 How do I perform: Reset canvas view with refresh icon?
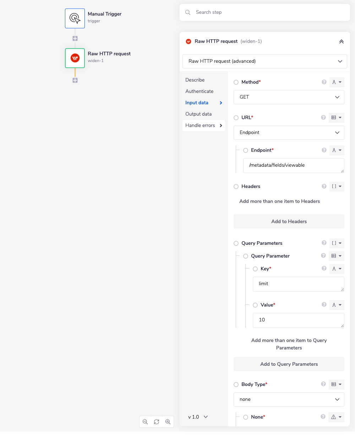[157, 422]
